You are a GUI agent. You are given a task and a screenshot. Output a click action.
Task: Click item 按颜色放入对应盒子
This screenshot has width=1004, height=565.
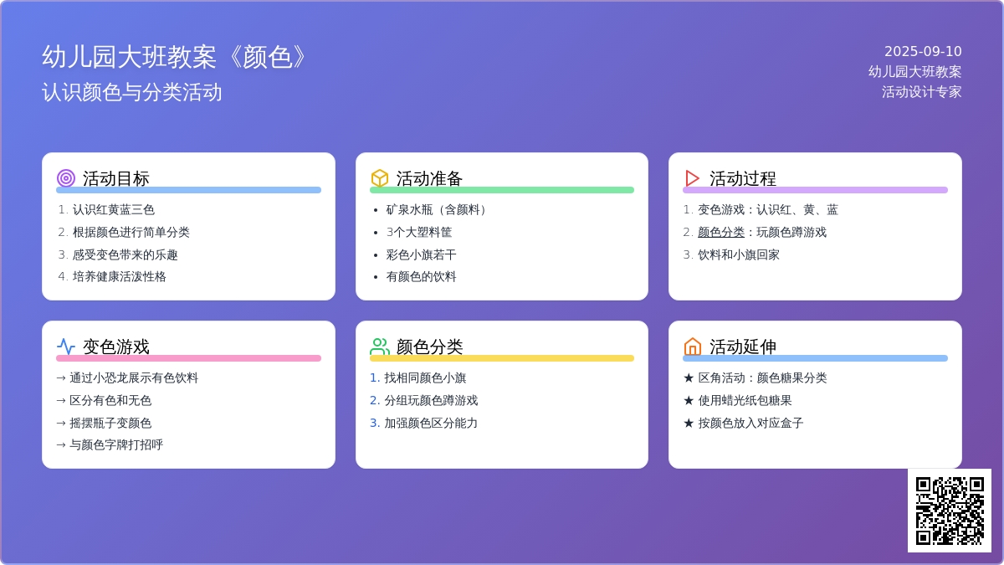751,423
